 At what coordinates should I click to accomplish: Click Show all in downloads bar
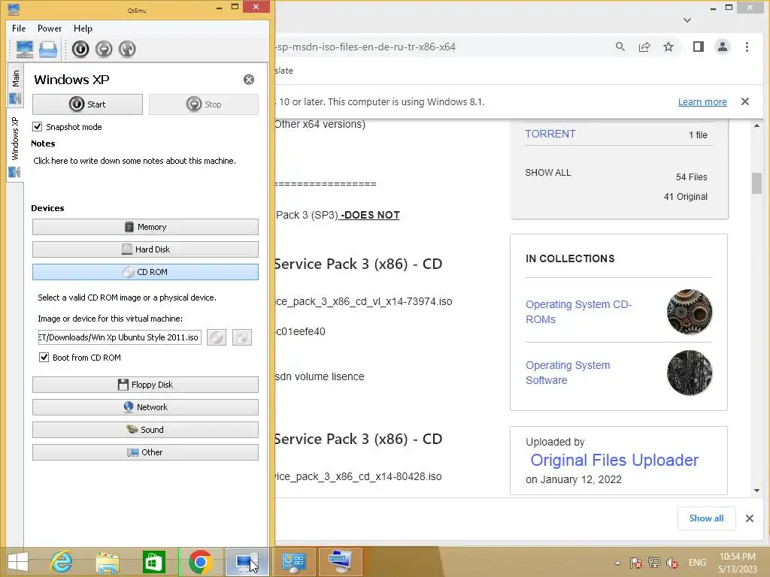pos(706,518)
